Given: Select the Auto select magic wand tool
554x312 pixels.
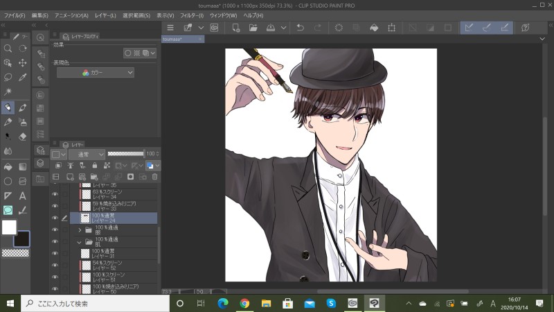Looking at the screenshot, I should click(x=8, y=92).
